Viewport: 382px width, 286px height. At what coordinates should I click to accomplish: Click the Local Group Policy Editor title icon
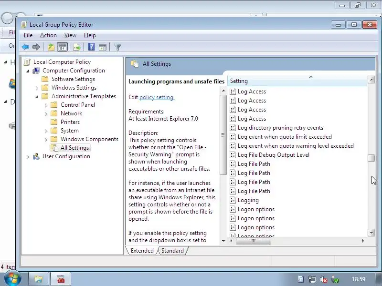click(23, 25)
